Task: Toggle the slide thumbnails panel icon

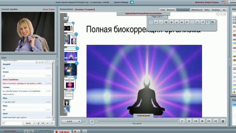Action: pos(85,122)
